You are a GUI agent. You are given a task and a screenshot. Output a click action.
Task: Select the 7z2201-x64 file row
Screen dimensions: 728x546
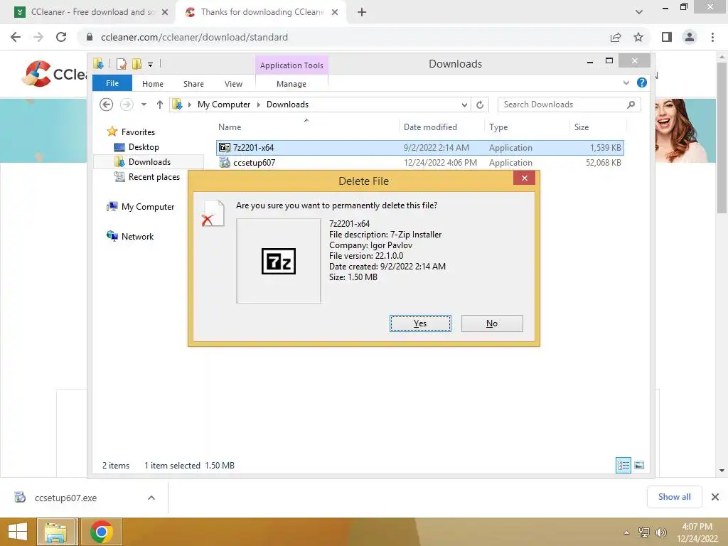[419, 148]
